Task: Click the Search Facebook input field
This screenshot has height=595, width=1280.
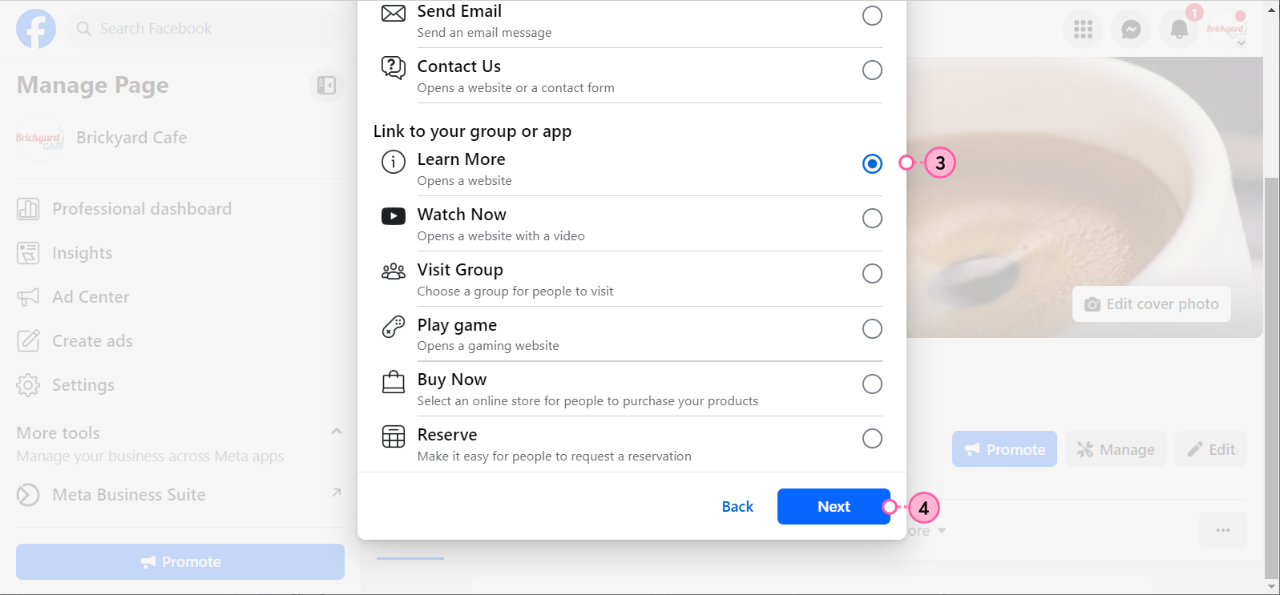Action: tap(205, 29)
